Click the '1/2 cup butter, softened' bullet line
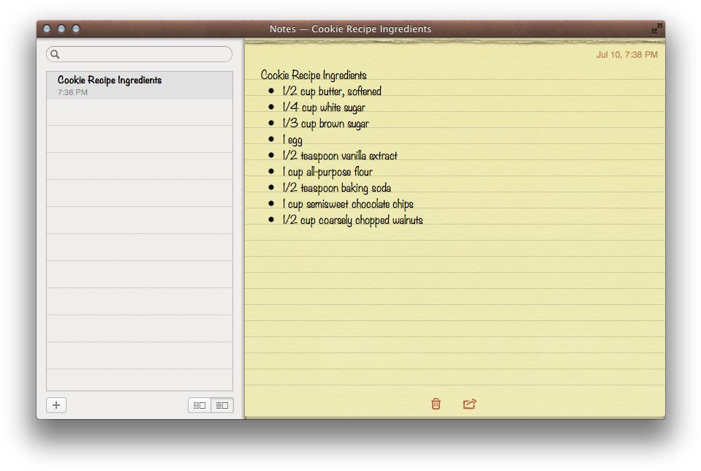This screenshot has height=471, width=701. [x=331, y=91]
